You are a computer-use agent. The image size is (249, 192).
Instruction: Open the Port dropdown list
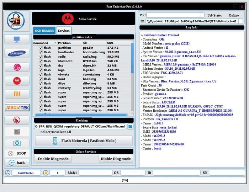coord(202,15)
